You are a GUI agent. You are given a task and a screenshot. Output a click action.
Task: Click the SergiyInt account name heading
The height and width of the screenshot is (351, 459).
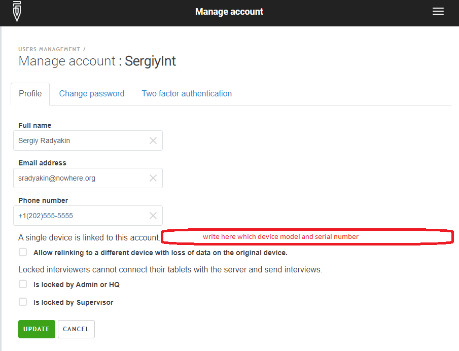click(150, 61)
